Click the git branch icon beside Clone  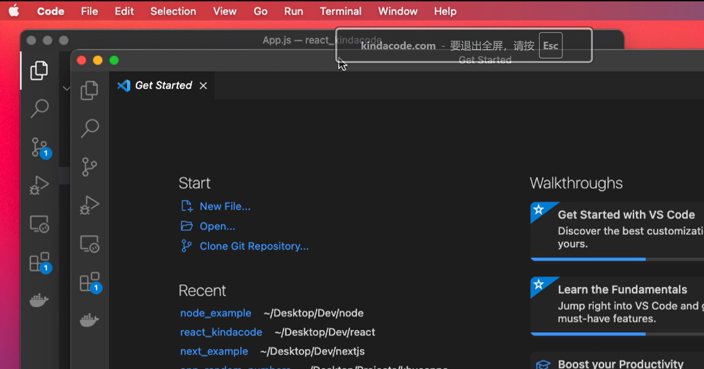pyautogui.click(x=186, y=246)
